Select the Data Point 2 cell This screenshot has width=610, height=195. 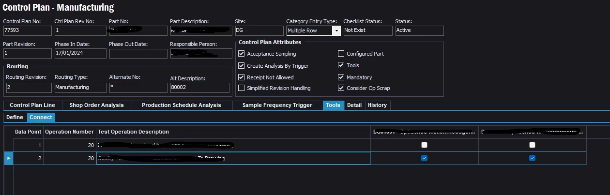pos(28,158)
